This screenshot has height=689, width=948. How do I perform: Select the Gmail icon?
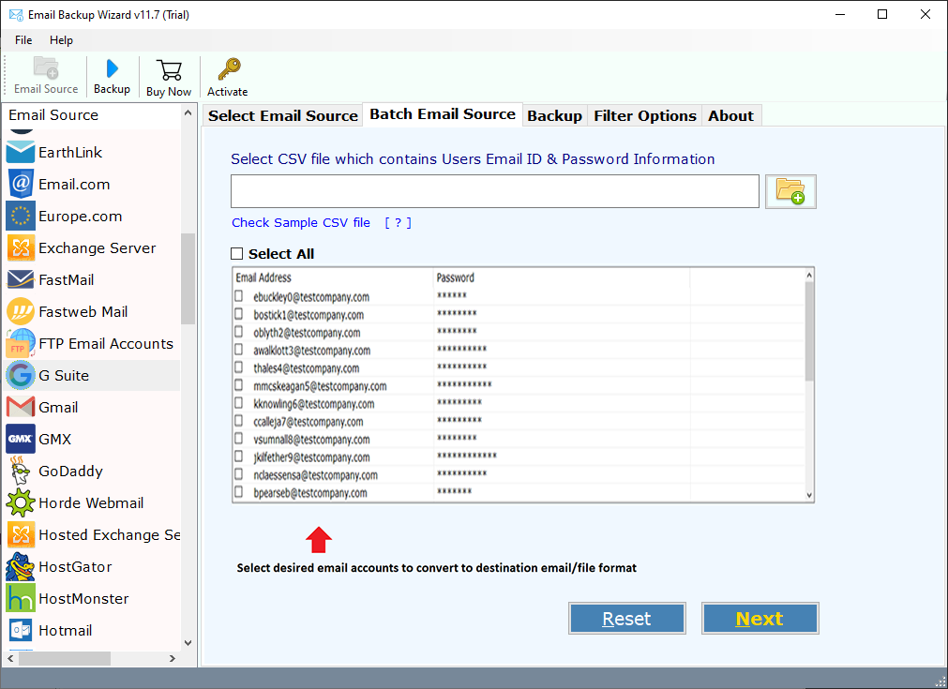tap(21, 407)
